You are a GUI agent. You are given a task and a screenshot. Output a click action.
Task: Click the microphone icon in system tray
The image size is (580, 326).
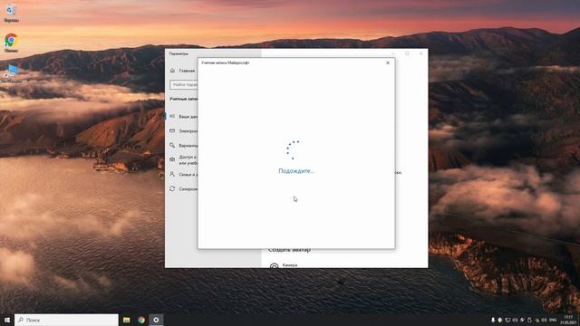click(x=493, y=320)
